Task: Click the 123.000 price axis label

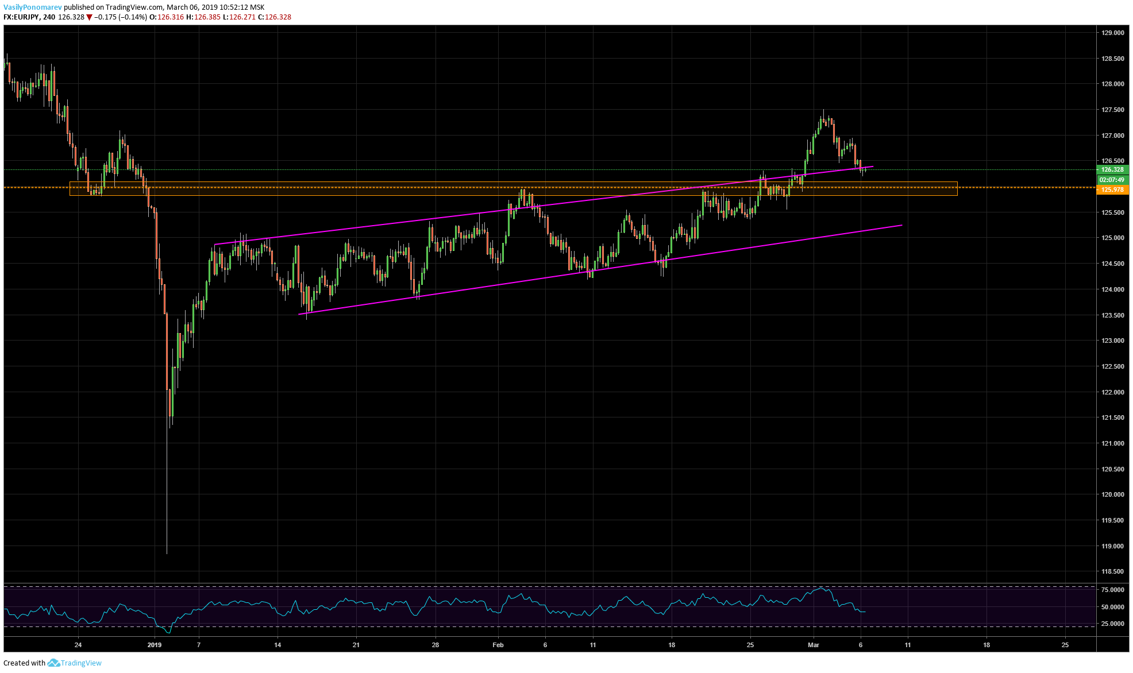Action: [x=1112, y=341]
